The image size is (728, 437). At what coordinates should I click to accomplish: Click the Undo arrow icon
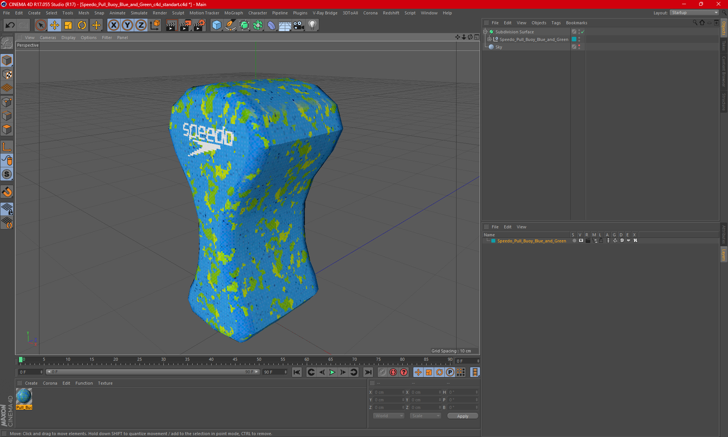(10, 25)
